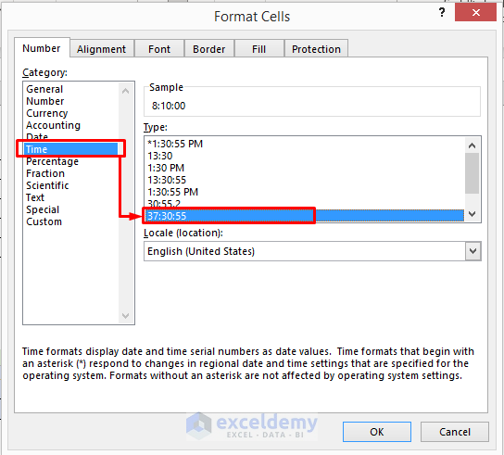Select the Custom category

(x=44, y=221)
